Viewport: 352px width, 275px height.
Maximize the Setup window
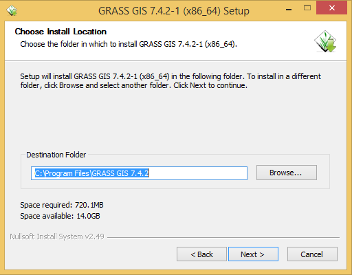click(x=307, y=8)
